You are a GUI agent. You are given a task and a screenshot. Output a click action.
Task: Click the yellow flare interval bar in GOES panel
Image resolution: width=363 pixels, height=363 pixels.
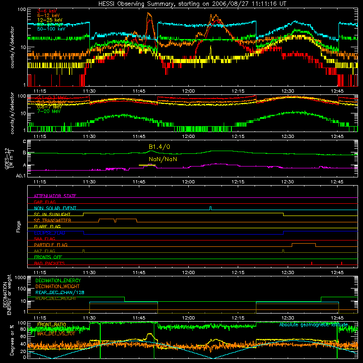pyautogui.click(x=147, y=165)
